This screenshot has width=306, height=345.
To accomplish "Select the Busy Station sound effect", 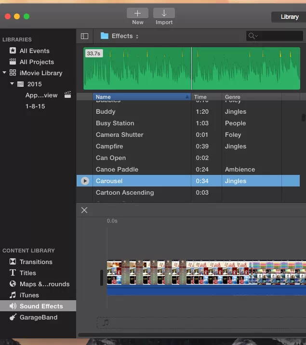I will (x=115, y=123).
